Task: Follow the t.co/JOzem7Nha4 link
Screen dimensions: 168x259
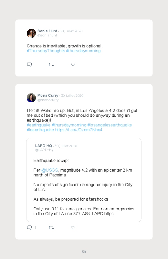Action: (79, 130)
